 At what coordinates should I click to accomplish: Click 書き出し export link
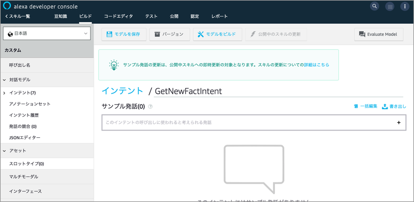(x=394, y=107)
